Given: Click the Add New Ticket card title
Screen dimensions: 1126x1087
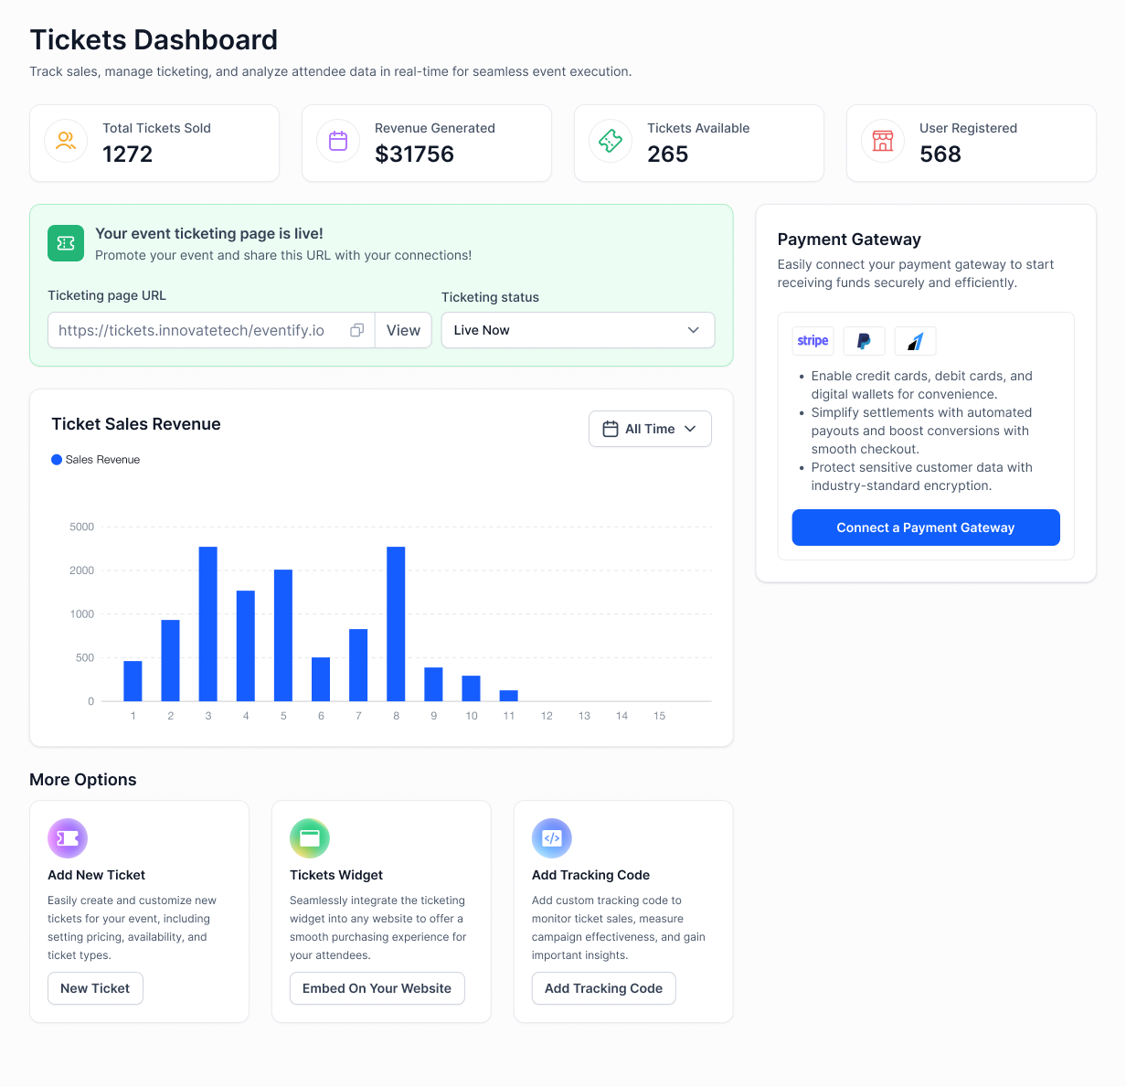Looking at the screenshot, I should coord(97,875).
